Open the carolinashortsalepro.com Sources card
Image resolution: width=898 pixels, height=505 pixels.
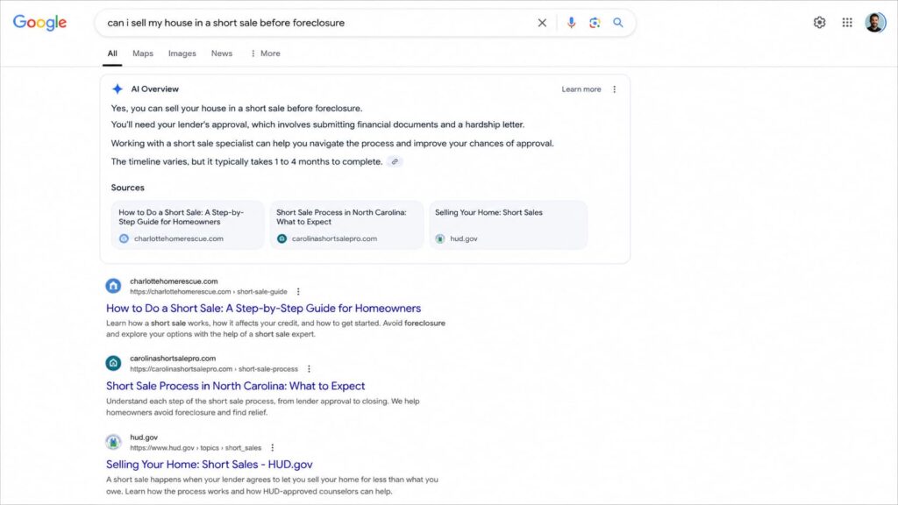pyautogui.click(x=346, y=225)
